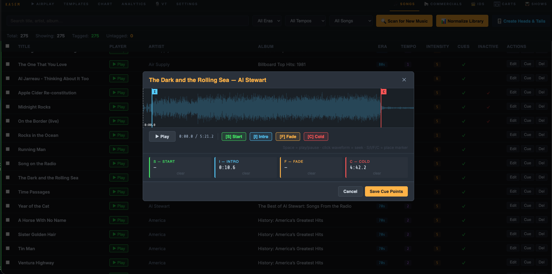Play Sister Golden Hair

(119, 234)
